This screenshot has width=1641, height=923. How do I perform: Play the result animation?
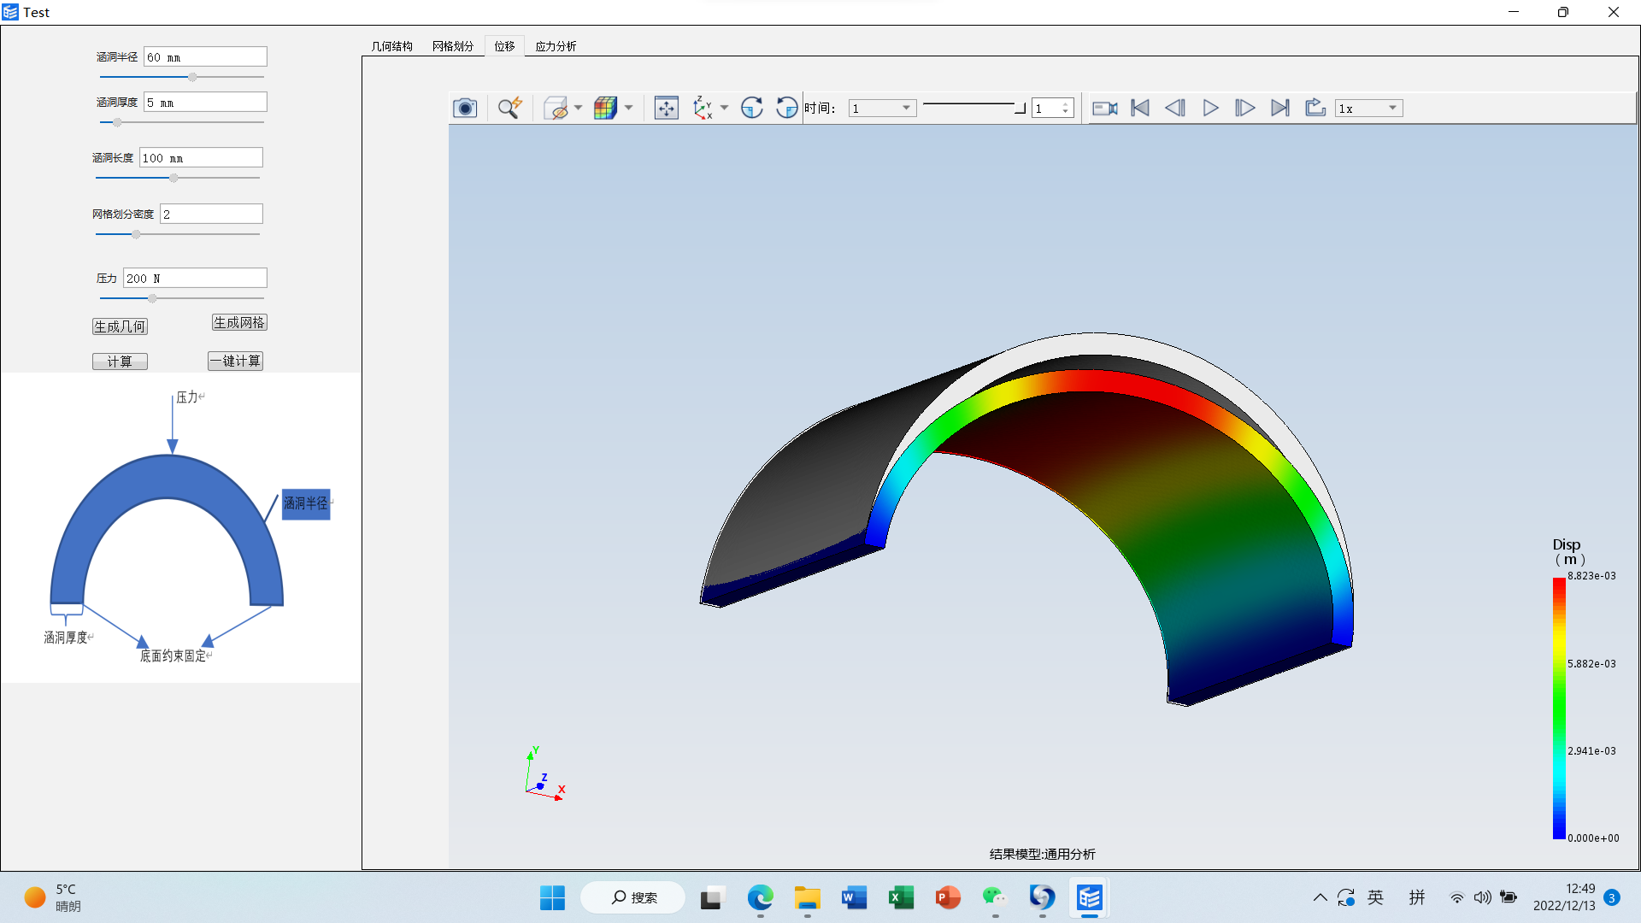click(x=1210, y=108)
